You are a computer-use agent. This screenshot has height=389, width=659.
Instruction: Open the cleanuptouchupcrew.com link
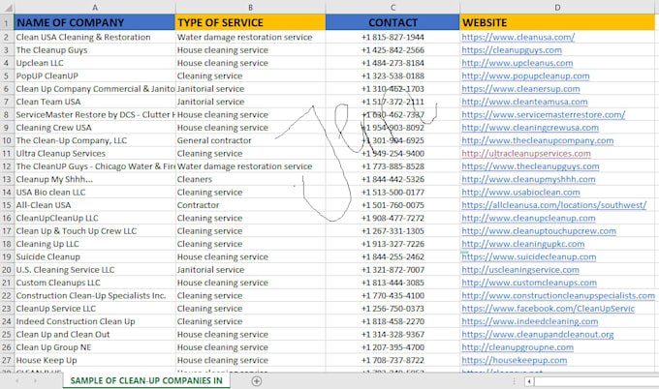click(x=539, y=231)
